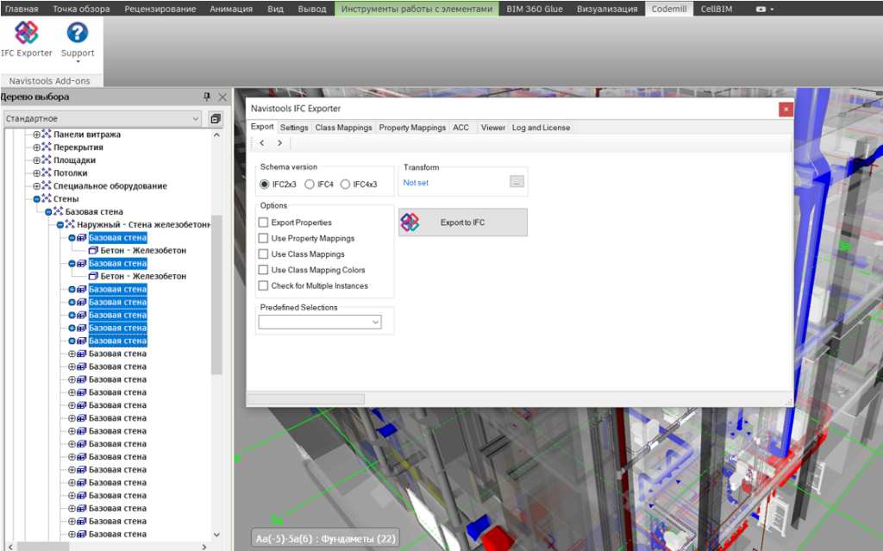883x551 pixels.
Task: Select the Потолки category icon
Action: (x=47, y=173)
